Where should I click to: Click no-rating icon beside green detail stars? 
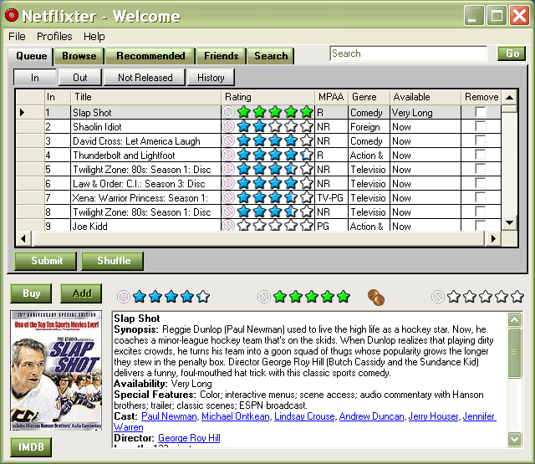click(264, 297)
